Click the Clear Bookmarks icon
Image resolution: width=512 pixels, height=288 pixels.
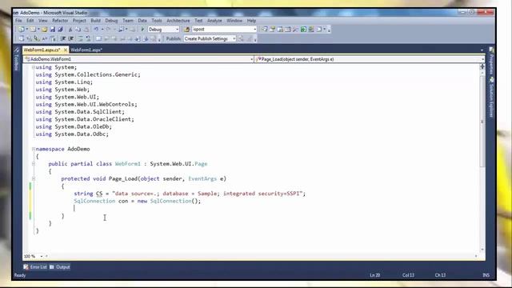click(154, 38)
